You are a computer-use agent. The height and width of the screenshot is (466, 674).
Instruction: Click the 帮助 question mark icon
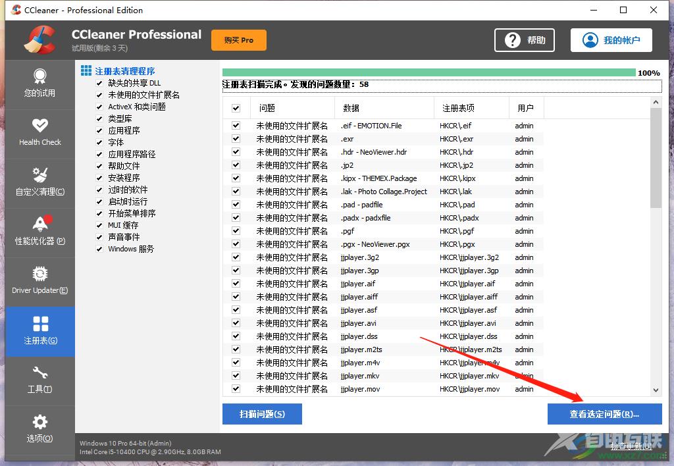(x=512, y=40)
